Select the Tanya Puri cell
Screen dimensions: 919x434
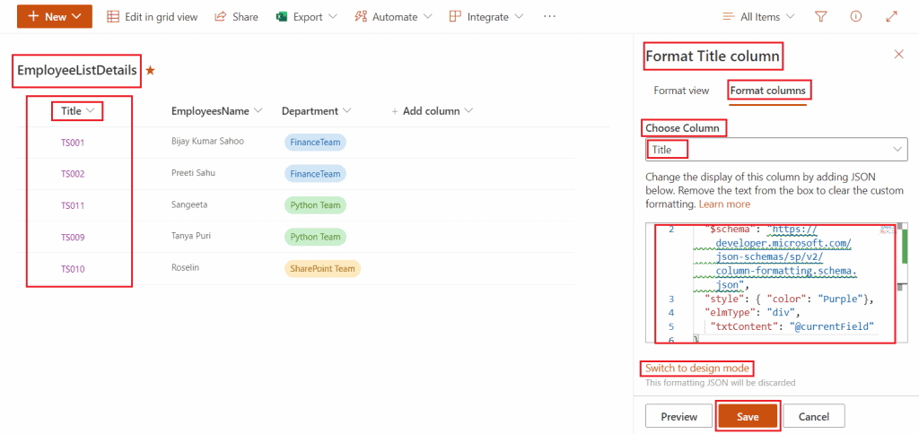(191, 236)
